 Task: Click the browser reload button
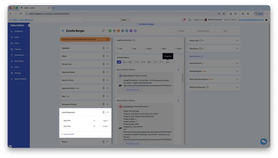pos(21,14)
